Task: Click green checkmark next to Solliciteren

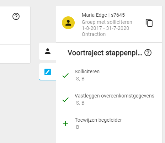Action: [x=65, y=75]
